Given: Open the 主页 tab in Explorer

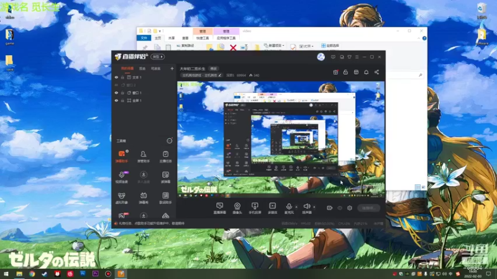Looking at the screenshot, I should point(158,38).
